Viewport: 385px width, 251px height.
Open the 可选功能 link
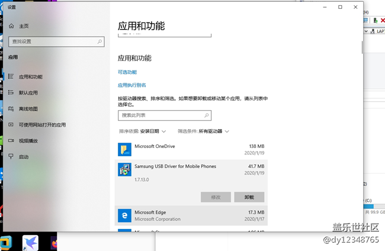point(127,72)
